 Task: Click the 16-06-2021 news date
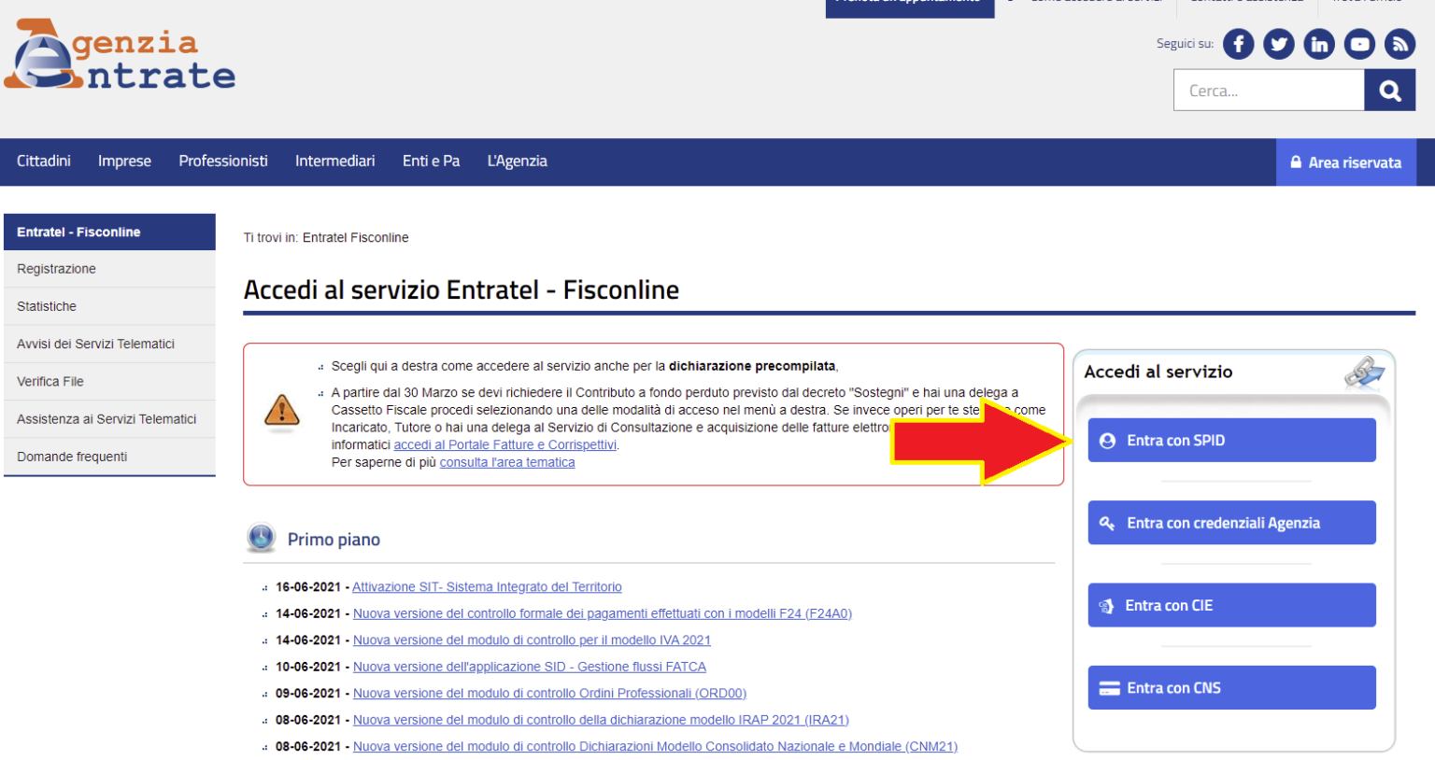308,587
